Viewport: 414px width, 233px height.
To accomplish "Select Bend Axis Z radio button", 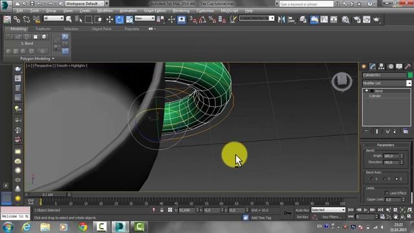I will pos(397,179).
